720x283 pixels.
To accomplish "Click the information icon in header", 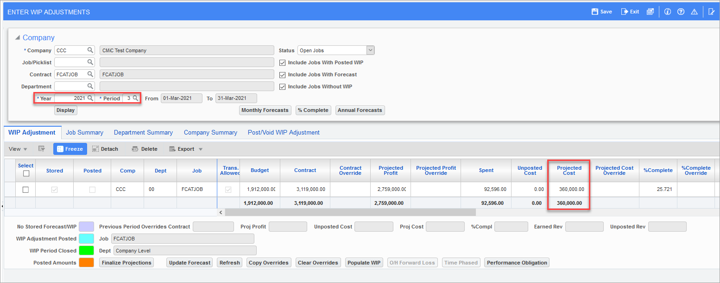I will click(x=668, y=12).
